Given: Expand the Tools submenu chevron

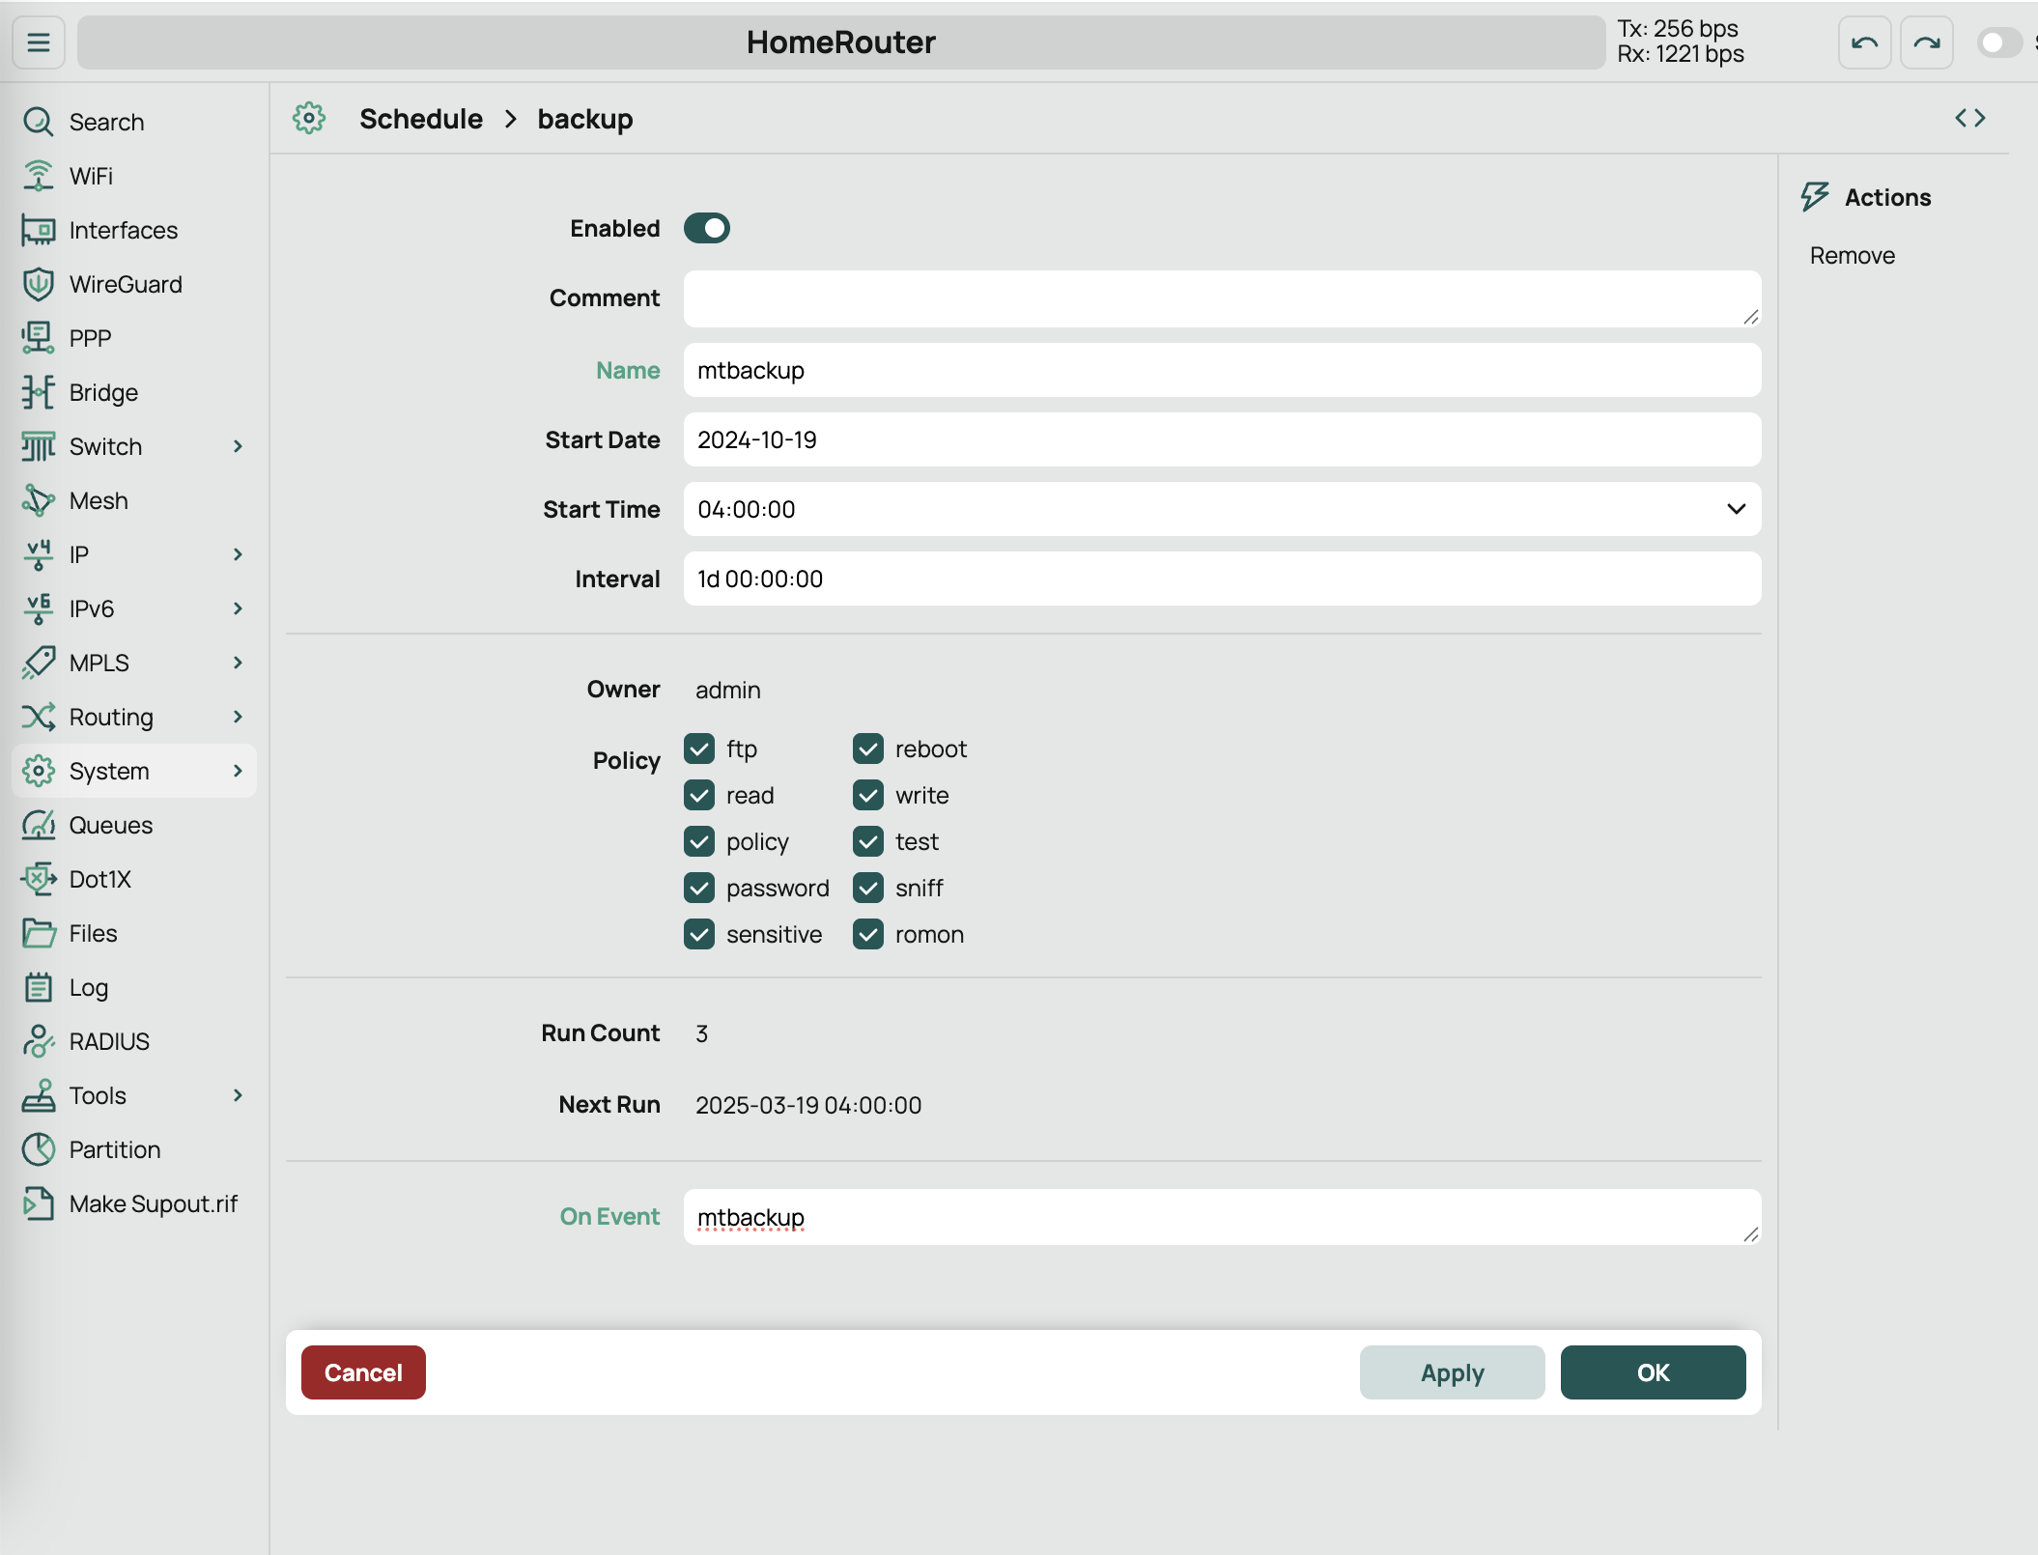Looking at the screenshot, I should tap(238, 1095).
